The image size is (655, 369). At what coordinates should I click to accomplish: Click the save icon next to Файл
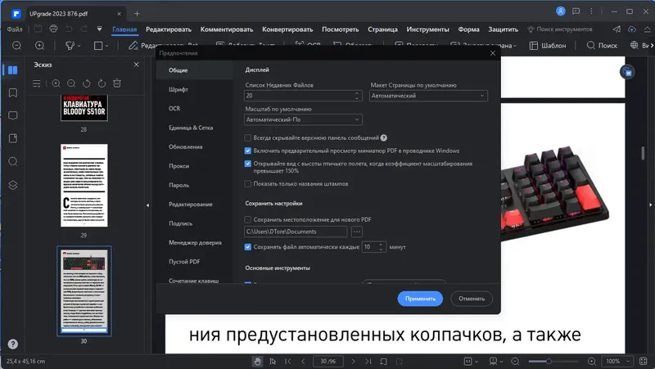(38, 29)
